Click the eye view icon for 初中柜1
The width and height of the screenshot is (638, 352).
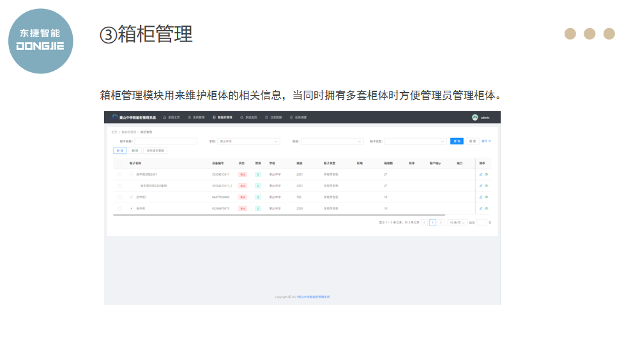click(x=486, y=197)
